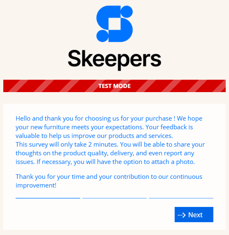
Task: Click the 'attach a photo' sentence
Action: tap(116, 162)
